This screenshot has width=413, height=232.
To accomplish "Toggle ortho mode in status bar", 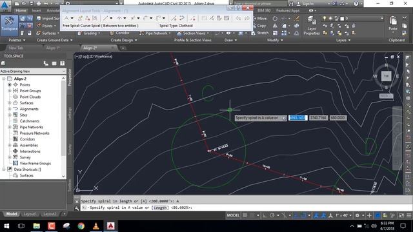I will 265,215.
